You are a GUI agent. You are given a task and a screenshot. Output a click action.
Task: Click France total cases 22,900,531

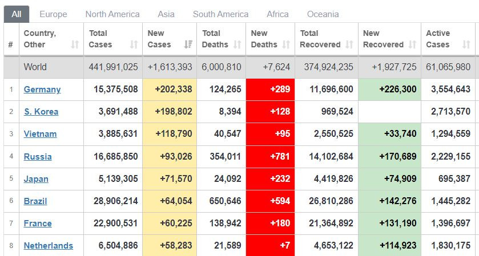(116, 224)
